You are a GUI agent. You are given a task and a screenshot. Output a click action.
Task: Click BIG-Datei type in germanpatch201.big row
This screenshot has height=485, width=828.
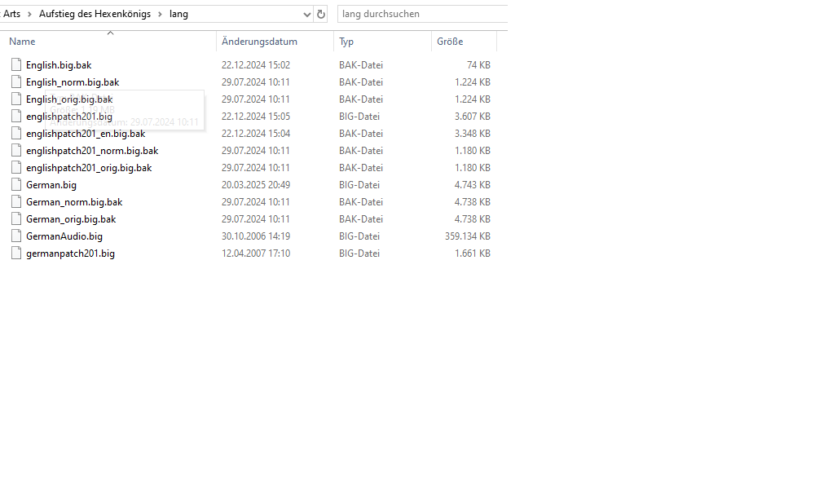coord(359,253)
